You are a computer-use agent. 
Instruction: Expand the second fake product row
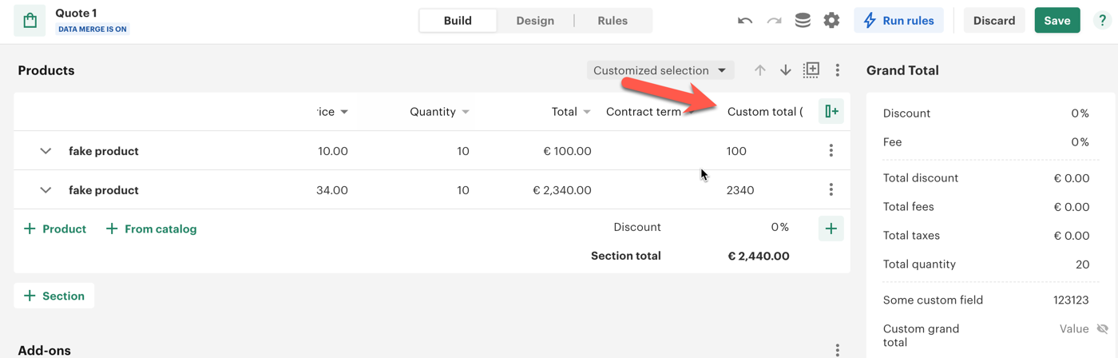46,190
